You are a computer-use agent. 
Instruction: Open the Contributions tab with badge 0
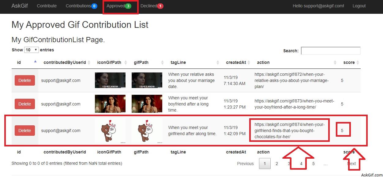point(81,6)
